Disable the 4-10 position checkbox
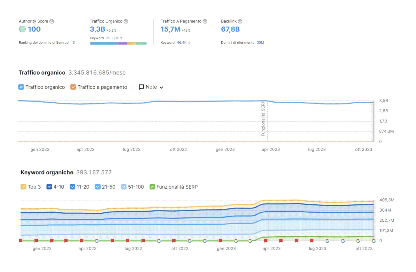The width and height of the screenshot is (416, 272). tap(49, 187)
